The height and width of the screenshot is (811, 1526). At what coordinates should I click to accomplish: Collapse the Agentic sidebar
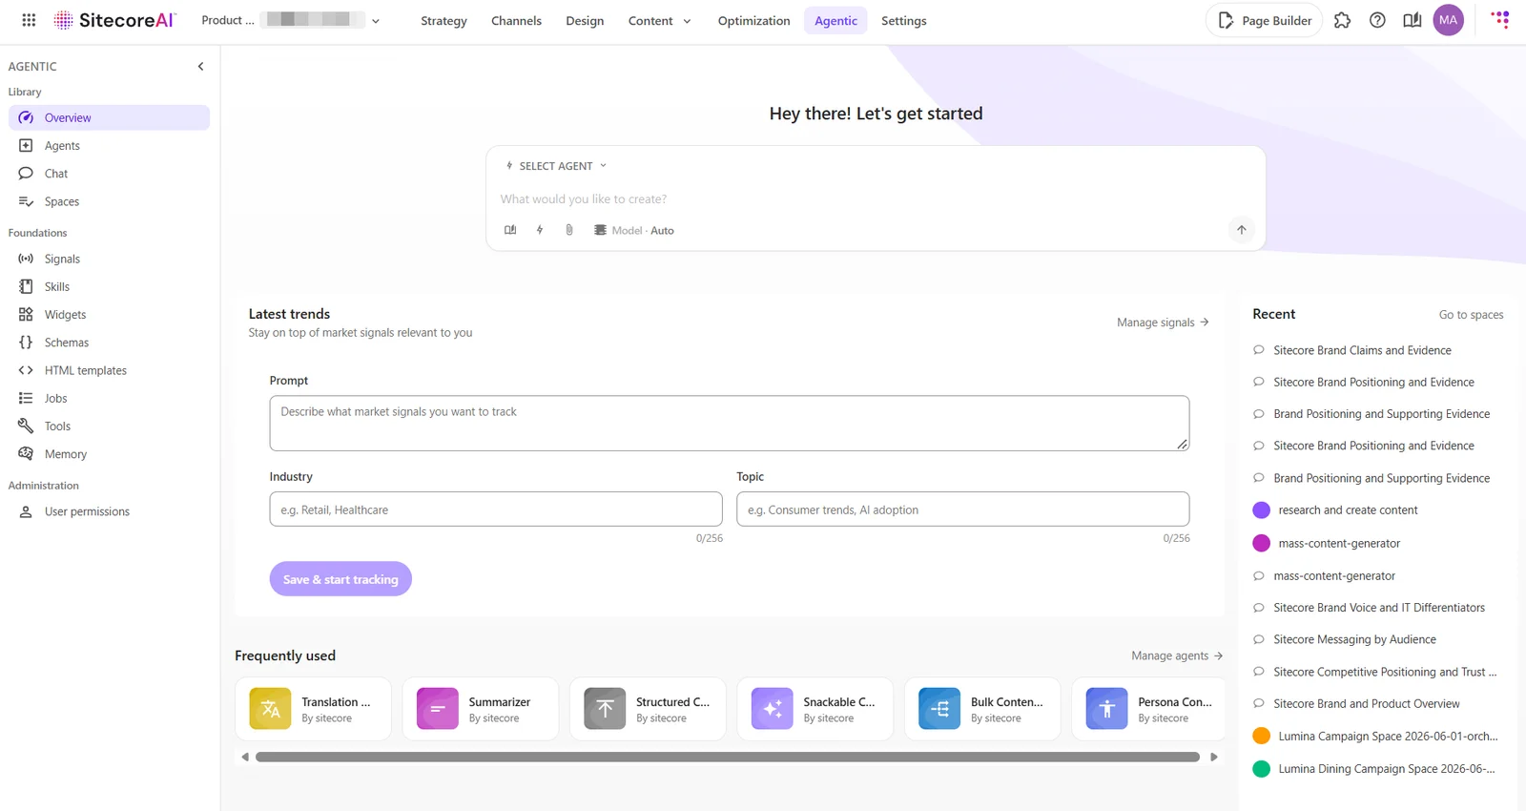coord(200,66)
